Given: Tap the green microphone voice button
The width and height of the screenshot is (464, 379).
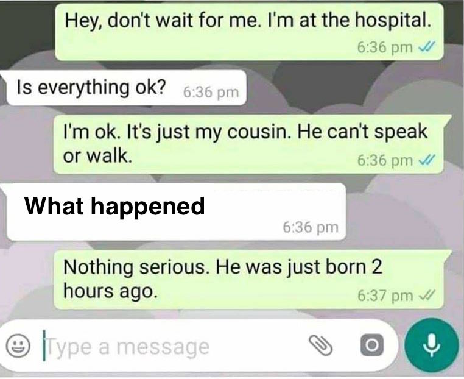Looking at the screenshot, I should click(432, 345).
